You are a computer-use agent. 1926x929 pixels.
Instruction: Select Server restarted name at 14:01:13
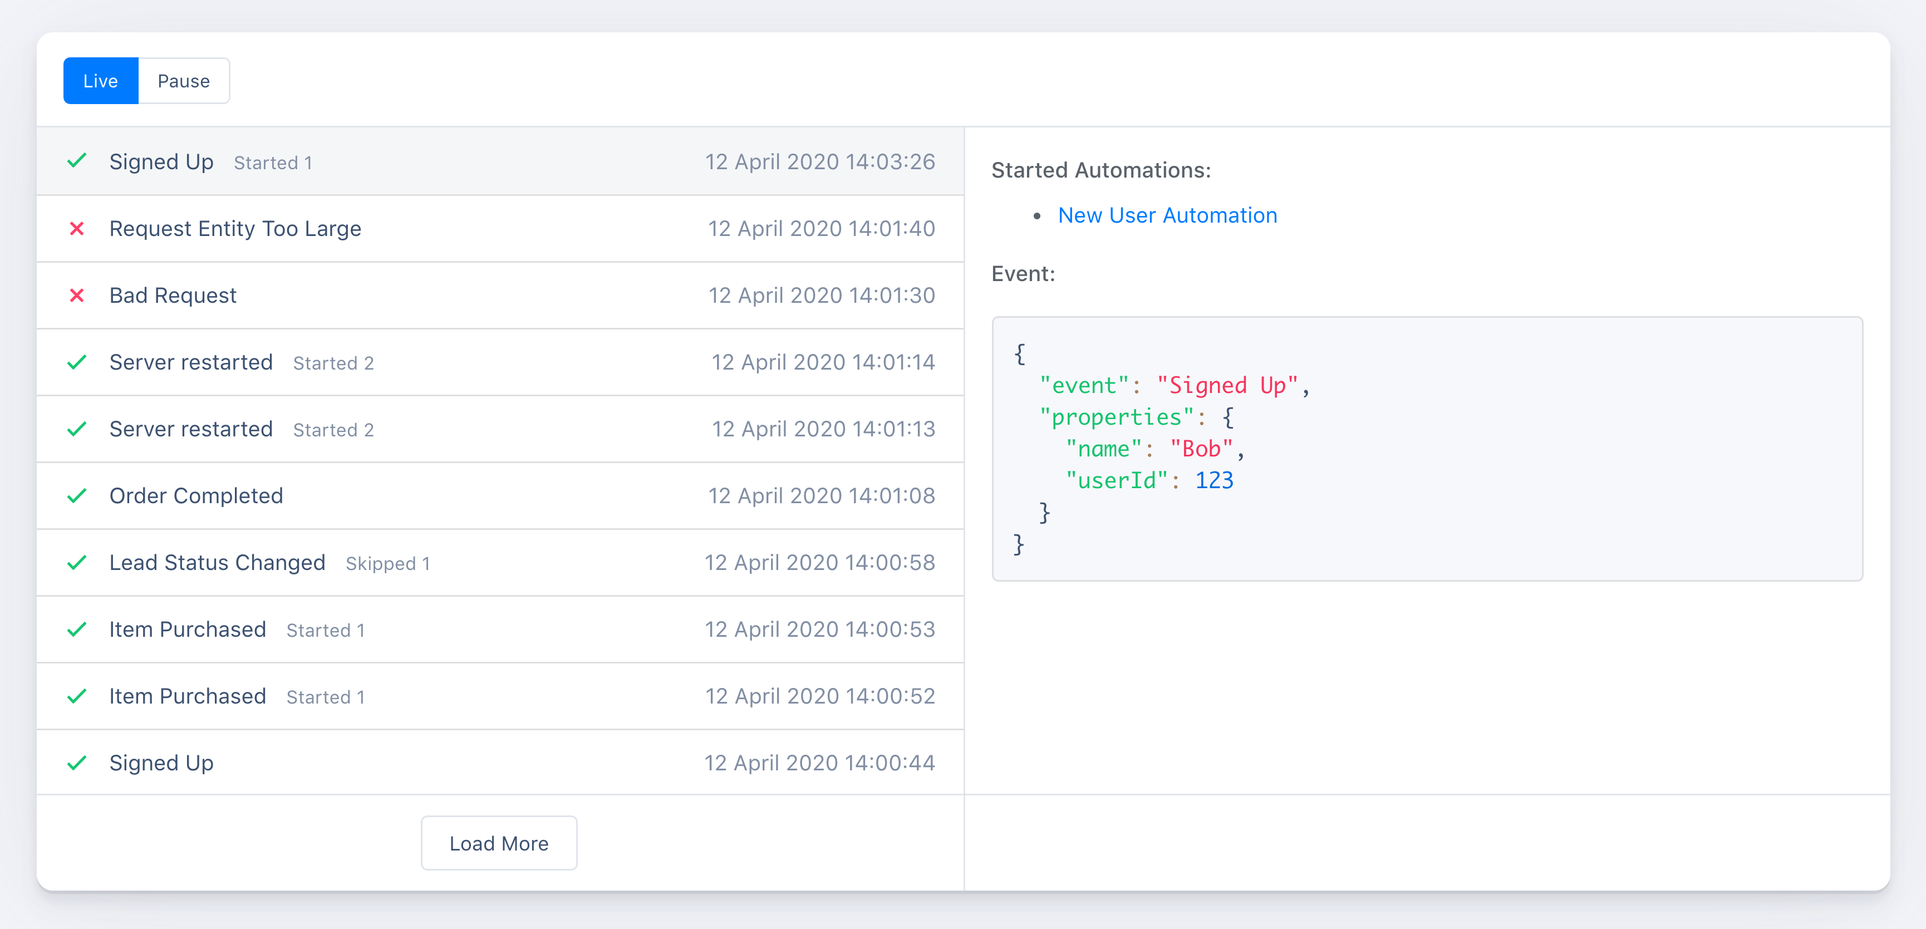pyautogui.click(x=191, y=429)
